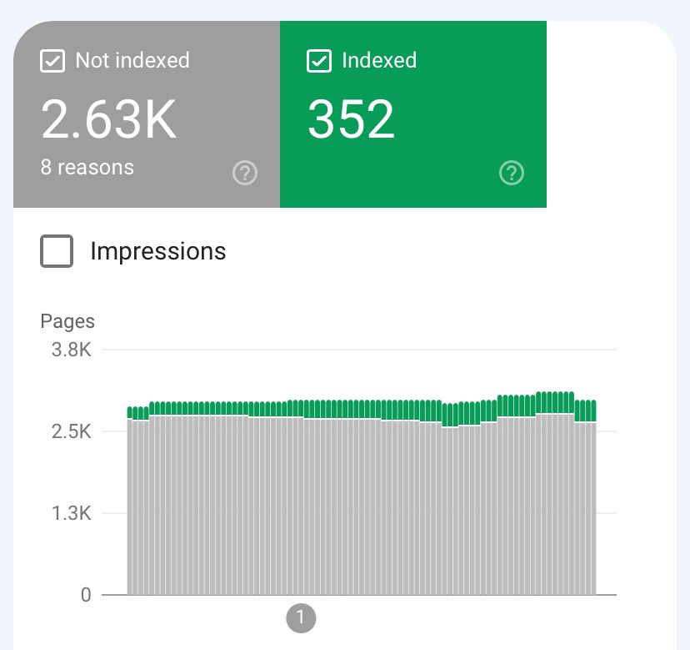Select the 352 indexed count
The height and width of the screenshot is (650, 690).
tap(351, 119)
